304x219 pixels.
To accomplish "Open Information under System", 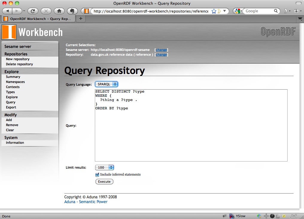I will tap(15, 143).
